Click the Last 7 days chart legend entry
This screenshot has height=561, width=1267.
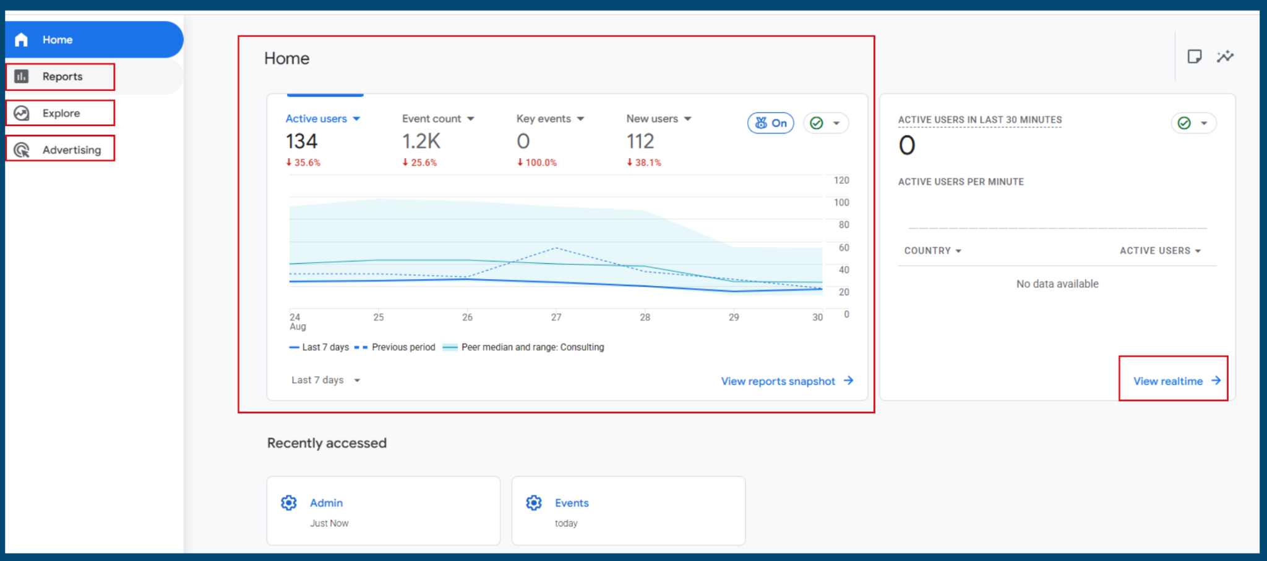point(319,347)
